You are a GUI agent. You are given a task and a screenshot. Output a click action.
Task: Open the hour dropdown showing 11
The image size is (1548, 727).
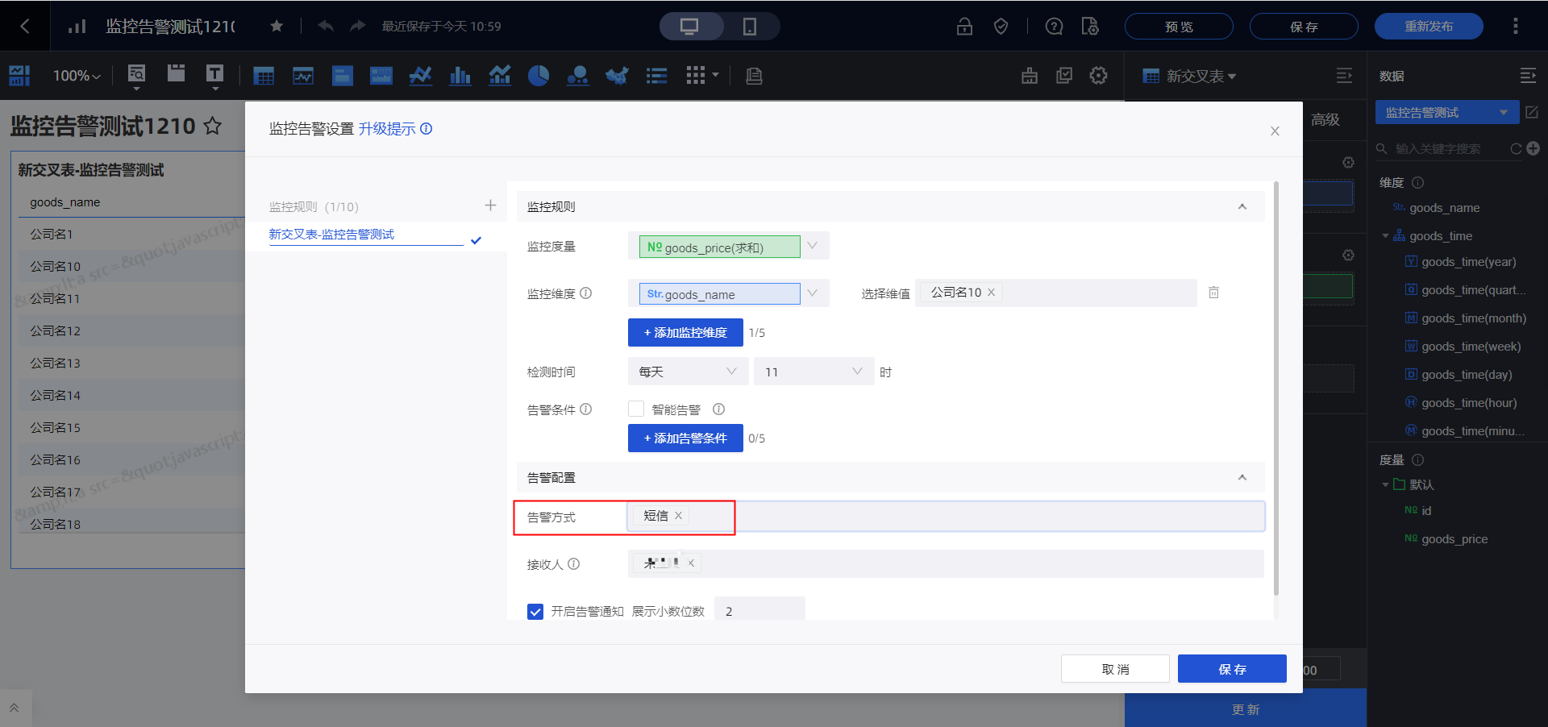tap(813, 372)
